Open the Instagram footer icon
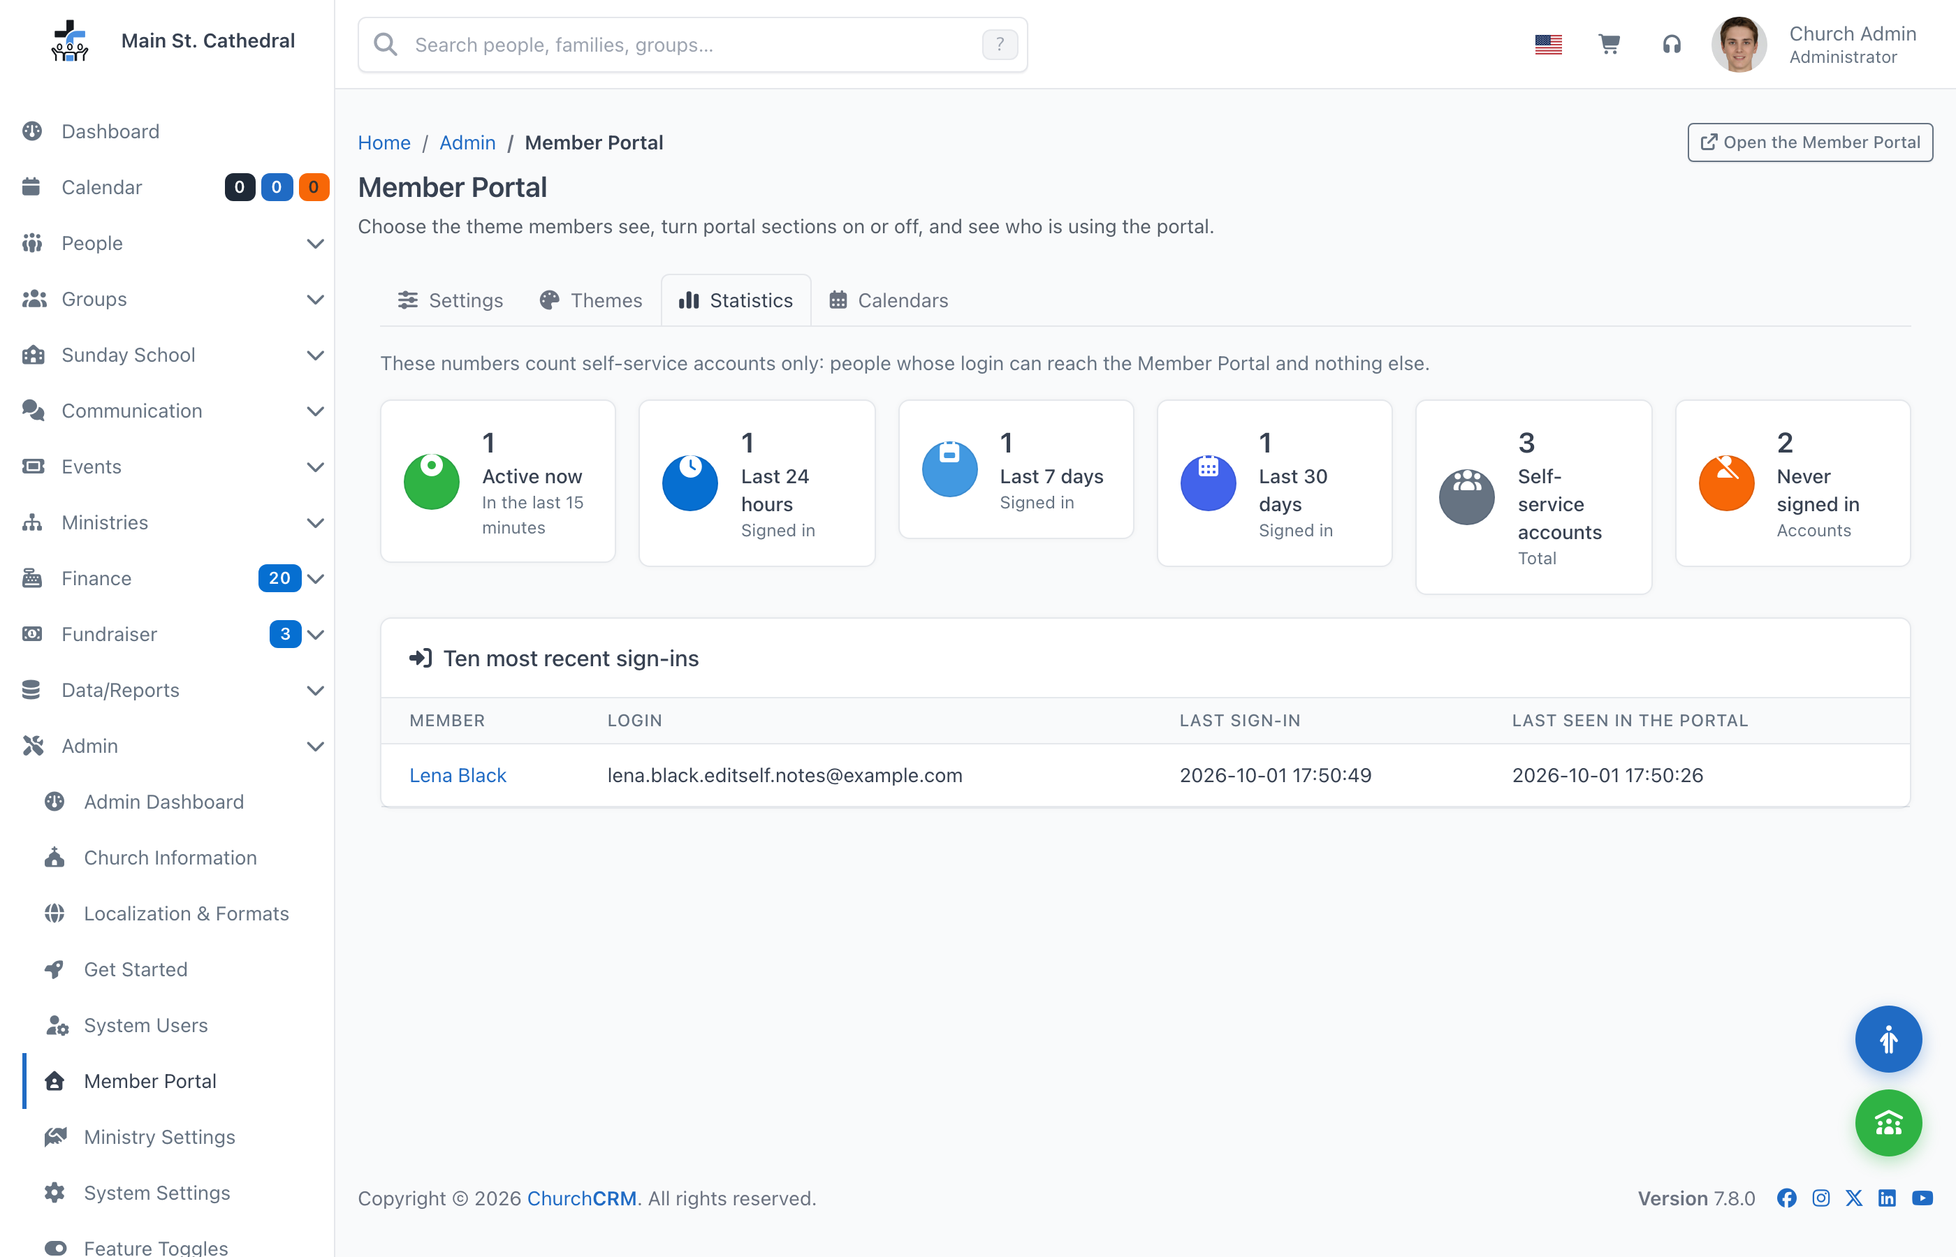Image resolution: width=1956 pixels, height=1257 pixels. pyautogui.click(x=1820, y=1198)
